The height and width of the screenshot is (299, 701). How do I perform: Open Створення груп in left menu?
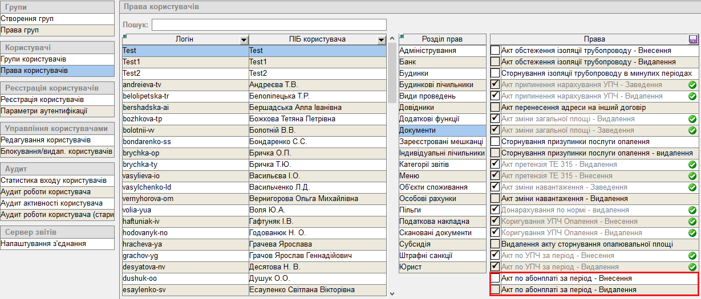tap(57, 19)
